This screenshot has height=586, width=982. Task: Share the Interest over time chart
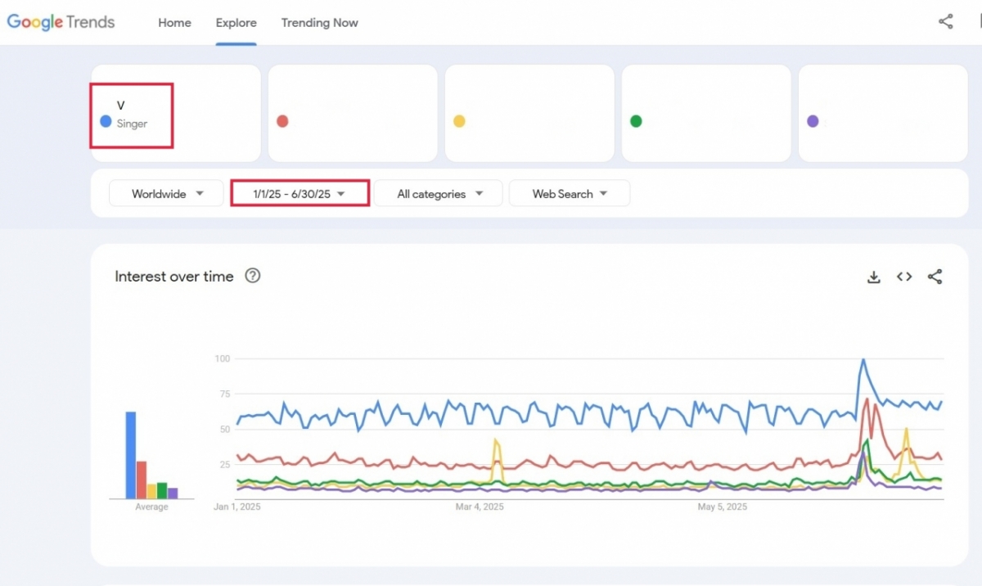point(935,277)
